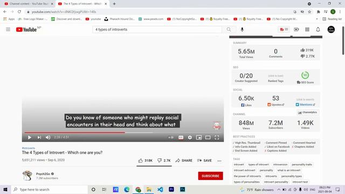Bookmark this page with star icon
This screenshot has height=194, width=345.
[309, 12]
